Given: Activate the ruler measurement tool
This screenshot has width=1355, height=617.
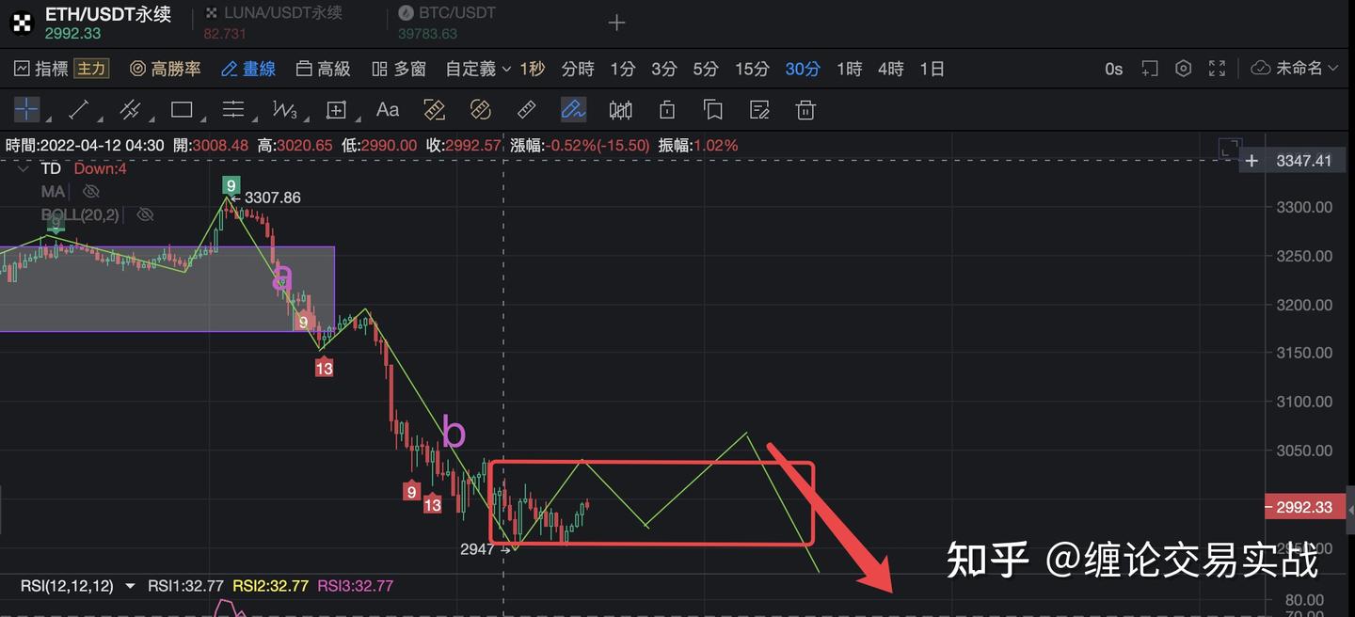Looking at the screenshot, I should point(526,110).
